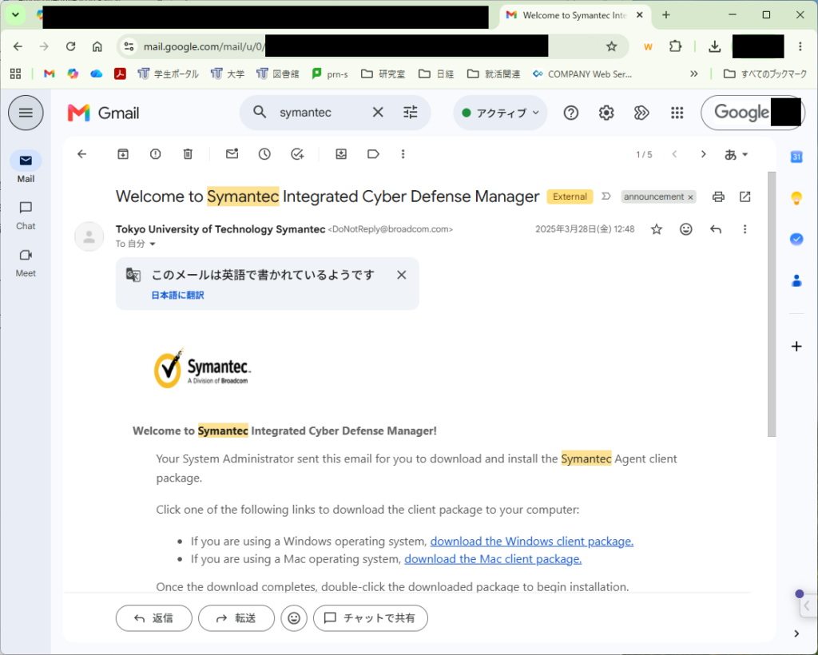This screenshot has width=818, height=655.
Task: Click チャットで共有 button
Action: pyautogui.click(x=371, y=618)
